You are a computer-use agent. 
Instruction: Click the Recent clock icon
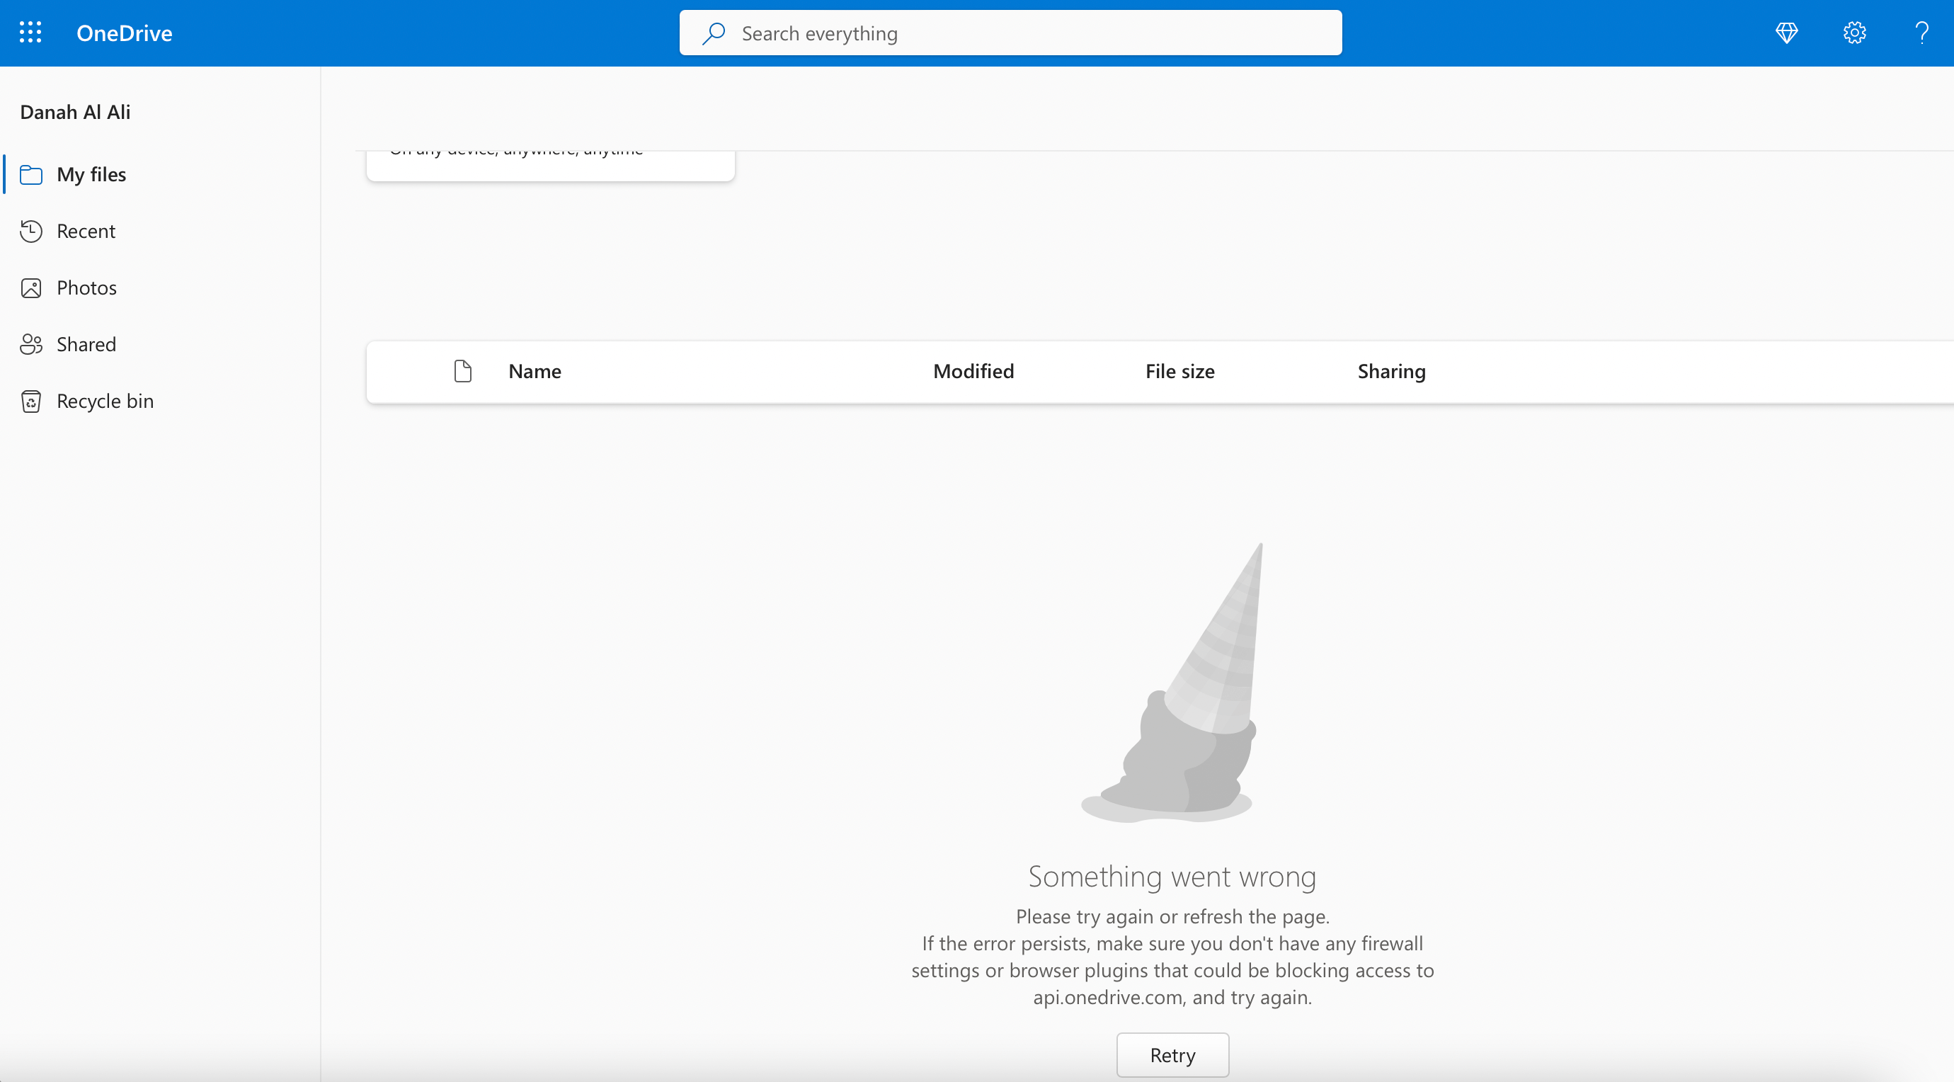click(31, 231)
